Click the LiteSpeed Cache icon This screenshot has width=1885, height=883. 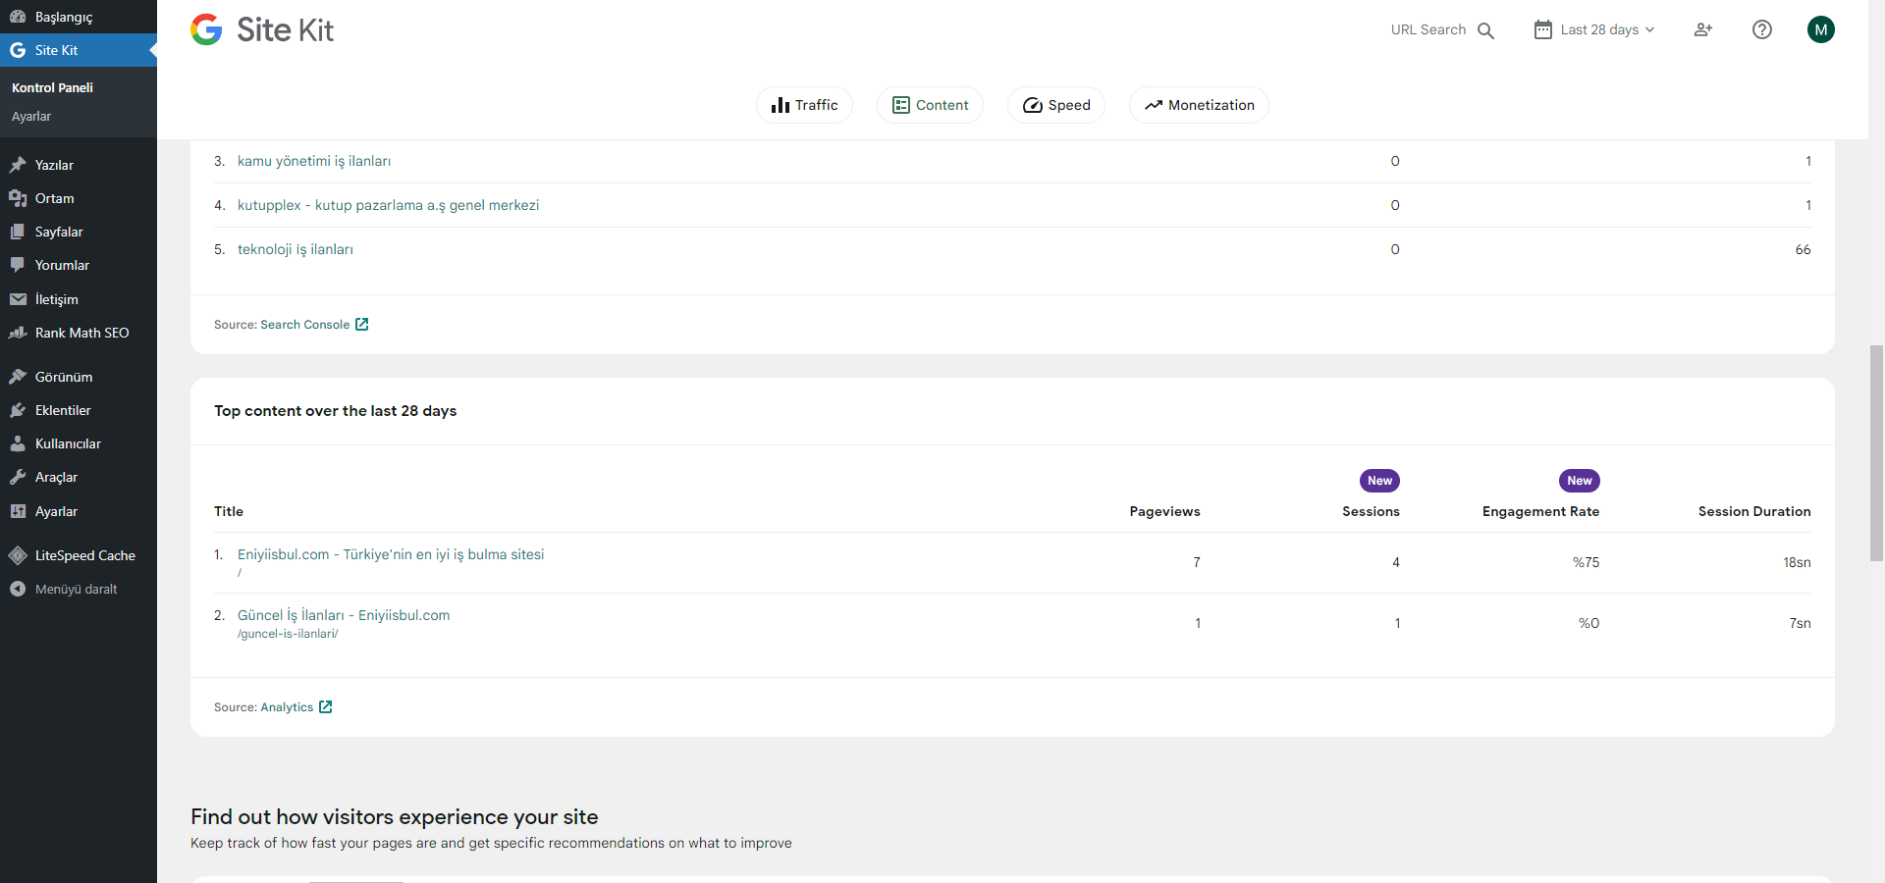tap(18, 555)
